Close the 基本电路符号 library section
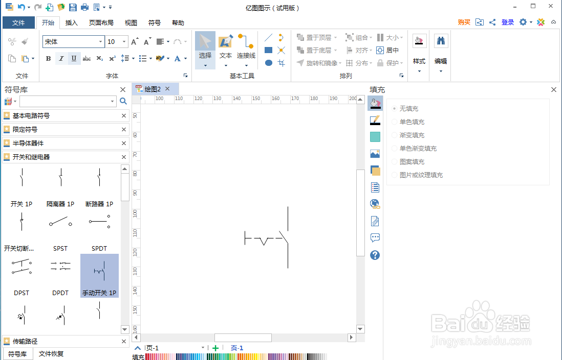 (124, 116)
